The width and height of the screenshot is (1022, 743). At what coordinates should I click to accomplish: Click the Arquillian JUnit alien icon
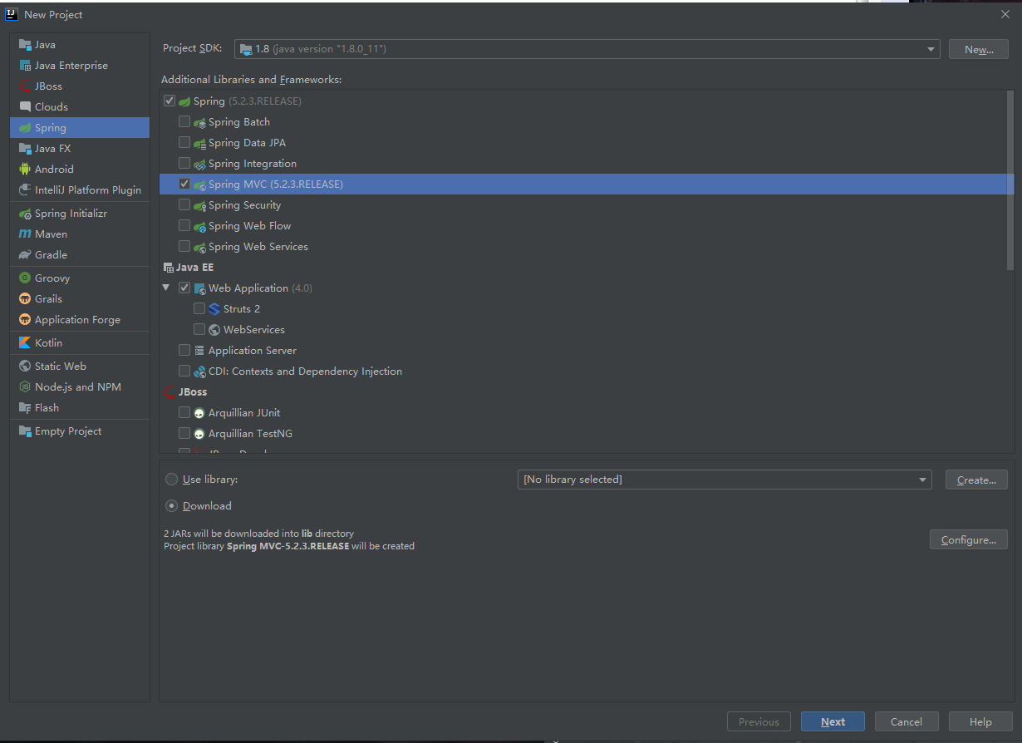[x=199, y=413]
